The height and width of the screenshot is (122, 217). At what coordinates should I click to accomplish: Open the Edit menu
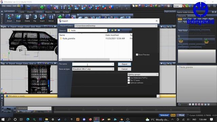click(15, 6)
